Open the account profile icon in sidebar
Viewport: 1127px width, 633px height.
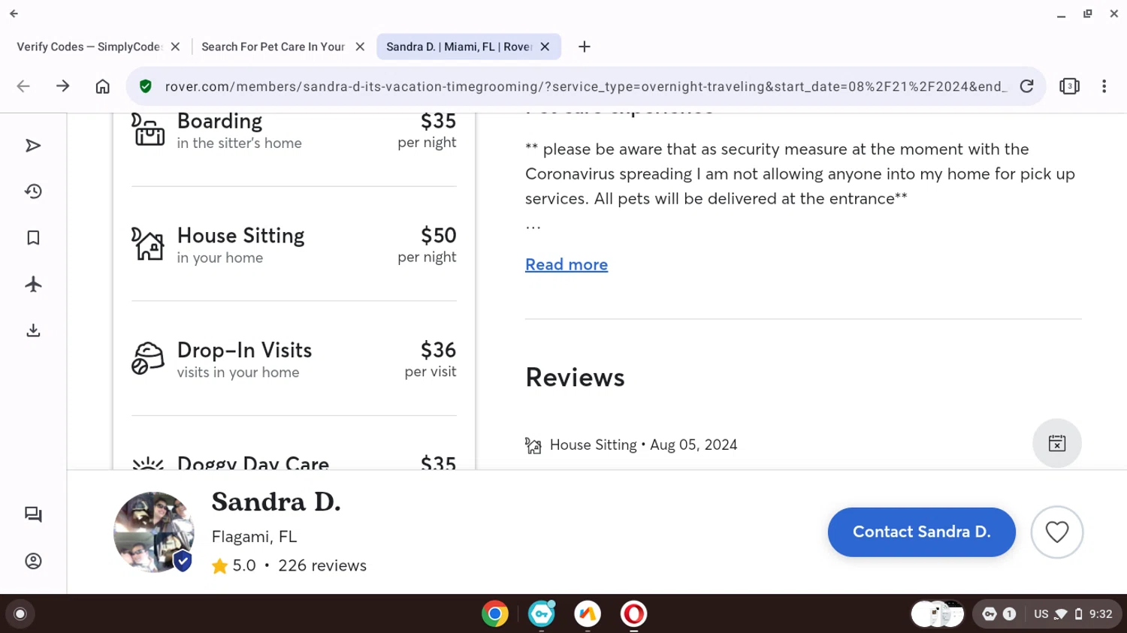[33, 561]
